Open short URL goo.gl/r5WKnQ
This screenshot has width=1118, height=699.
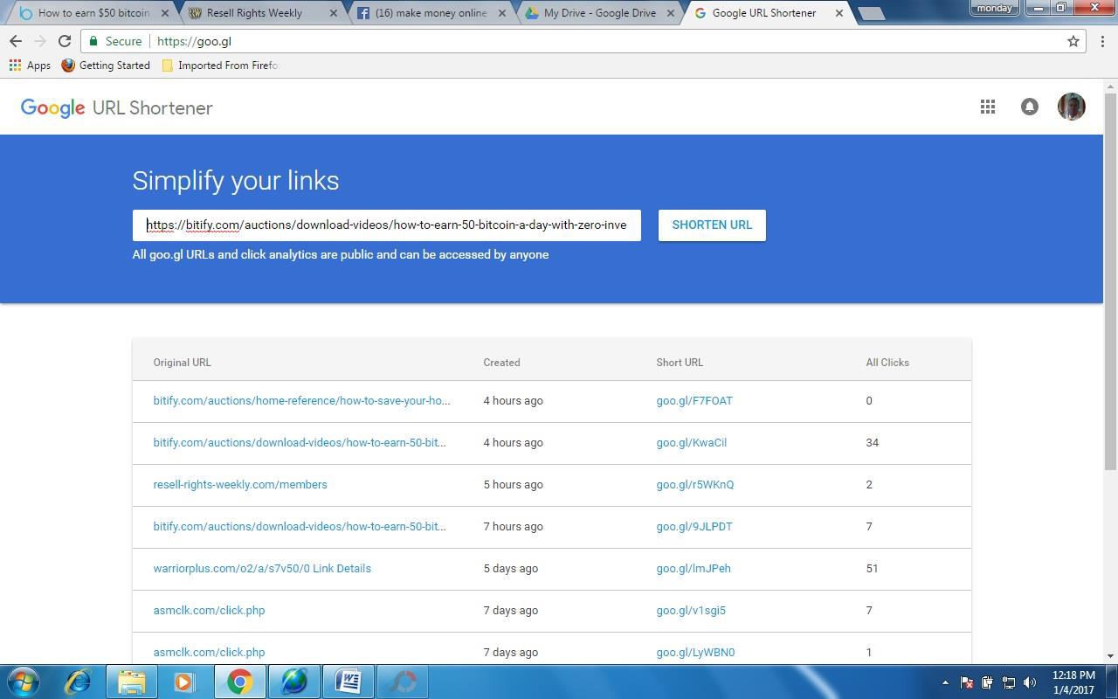pyautogui.click(x=695, y=484)
